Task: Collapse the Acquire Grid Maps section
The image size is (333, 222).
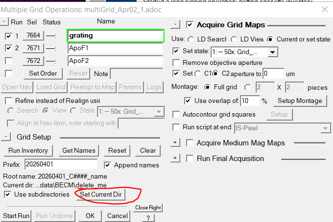Action: point(175,24)
